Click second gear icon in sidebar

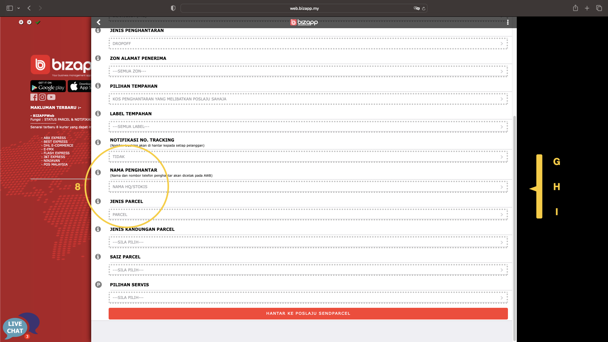coord(29,22)
